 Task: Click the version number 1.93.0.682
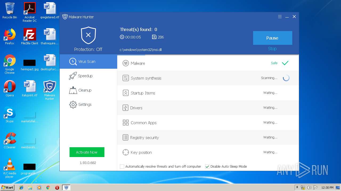coord(88,163)
